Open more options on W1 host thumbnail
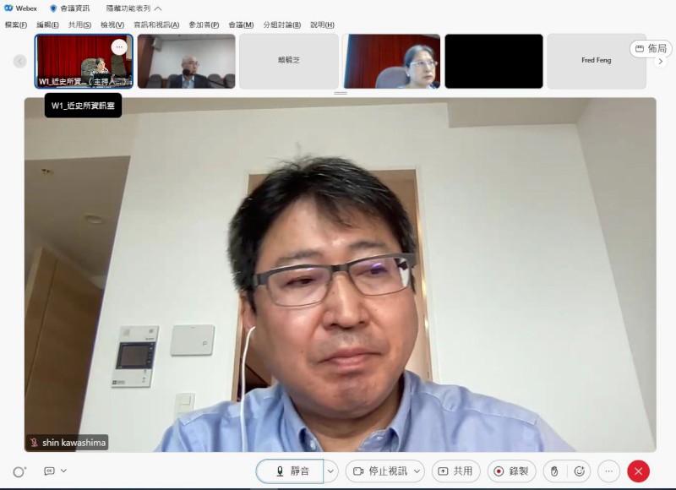The width and height of the screenshot is (676, 490). click(119, 47)
